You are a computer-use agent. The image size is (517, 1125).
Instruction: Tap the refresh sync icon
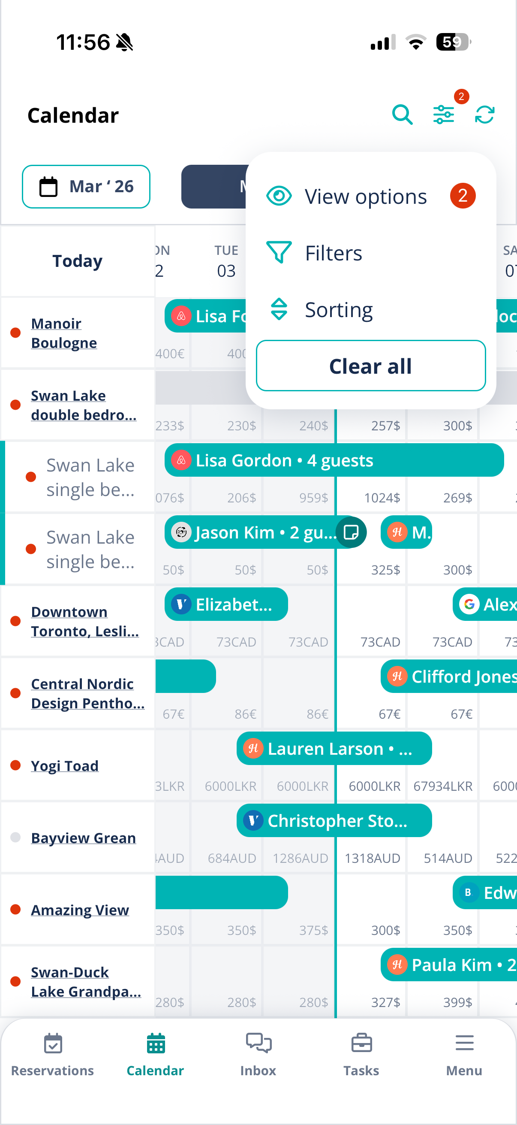pyautogui.click(x=484, y=115)
